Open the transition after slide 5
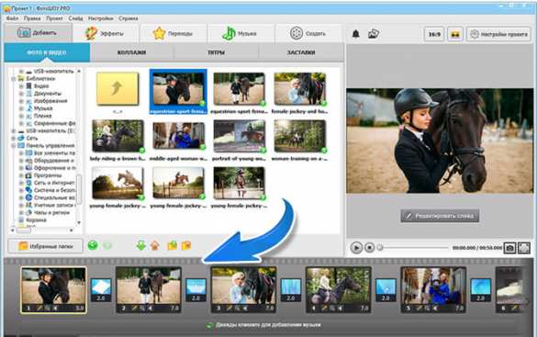The image size is (537, 337). pos(481,290)
